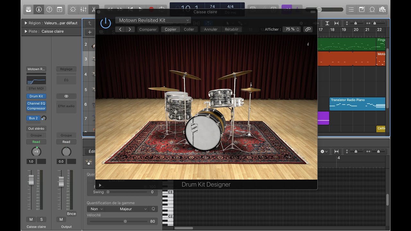Image resolution: width=411 pixels, height=231 pixels.
Task: Click the horizontal auto-zoom icon in Tracks area
Action: pos(337,23)
